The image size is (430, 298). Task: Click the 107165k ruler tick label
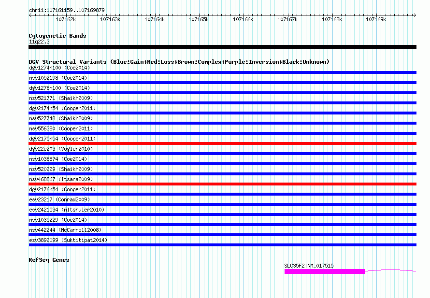coord(199,19)
